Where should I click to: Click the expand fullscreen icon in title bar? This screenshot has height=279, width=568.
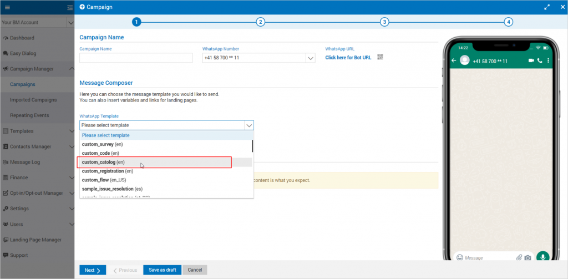(x=547, y=7)
